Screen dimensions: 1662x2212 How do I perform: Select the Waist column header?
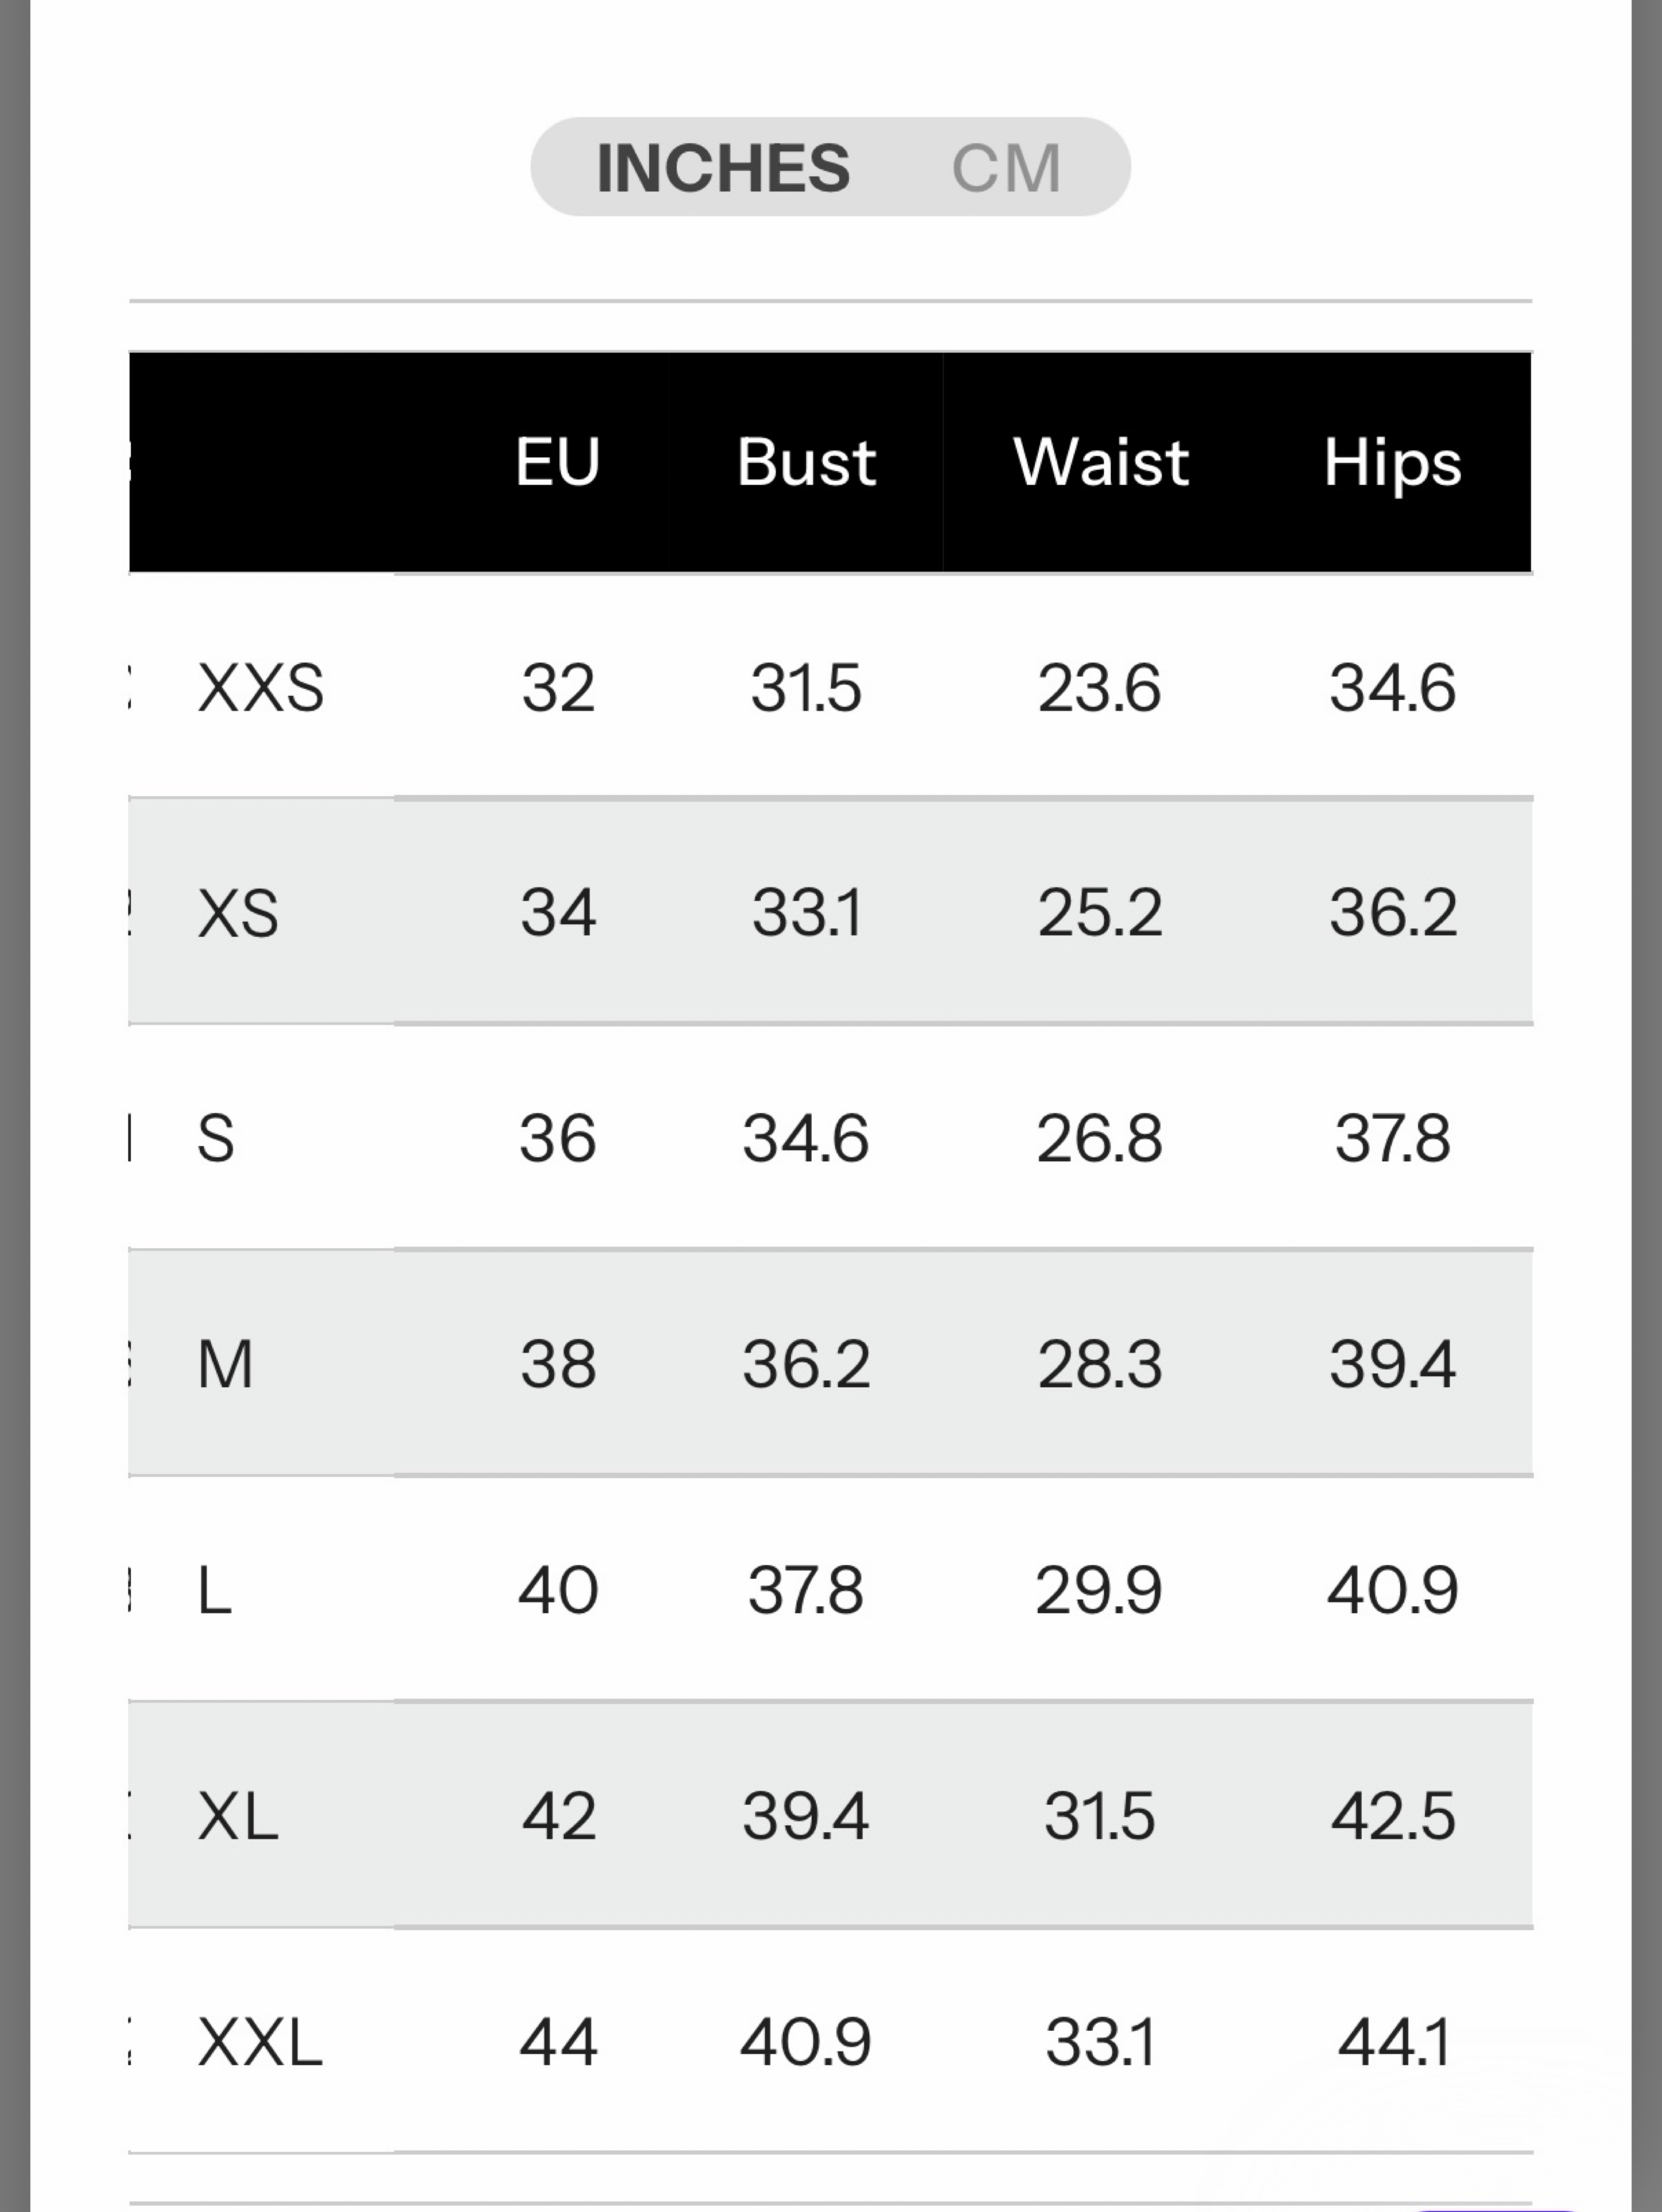[x=1100, y=462]
